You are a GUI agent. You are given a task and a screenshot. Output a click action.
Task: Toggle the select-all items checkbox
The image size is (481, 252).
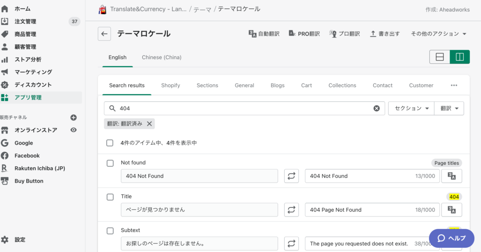110,143
